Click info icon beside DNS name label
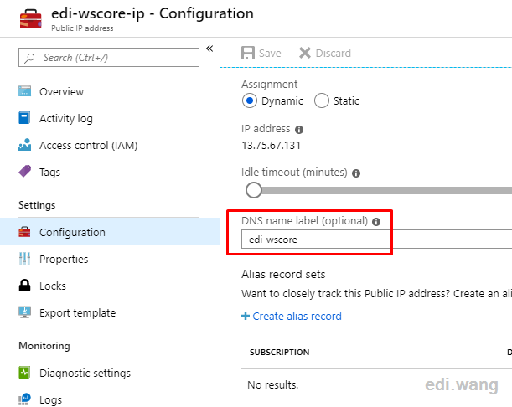512x407 pixels. click(x=376, y=222)
